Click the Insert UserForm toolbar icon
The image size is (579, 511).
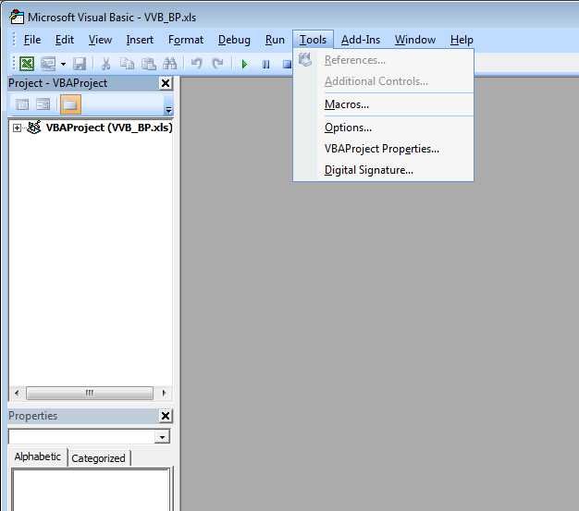pos(47,64)
